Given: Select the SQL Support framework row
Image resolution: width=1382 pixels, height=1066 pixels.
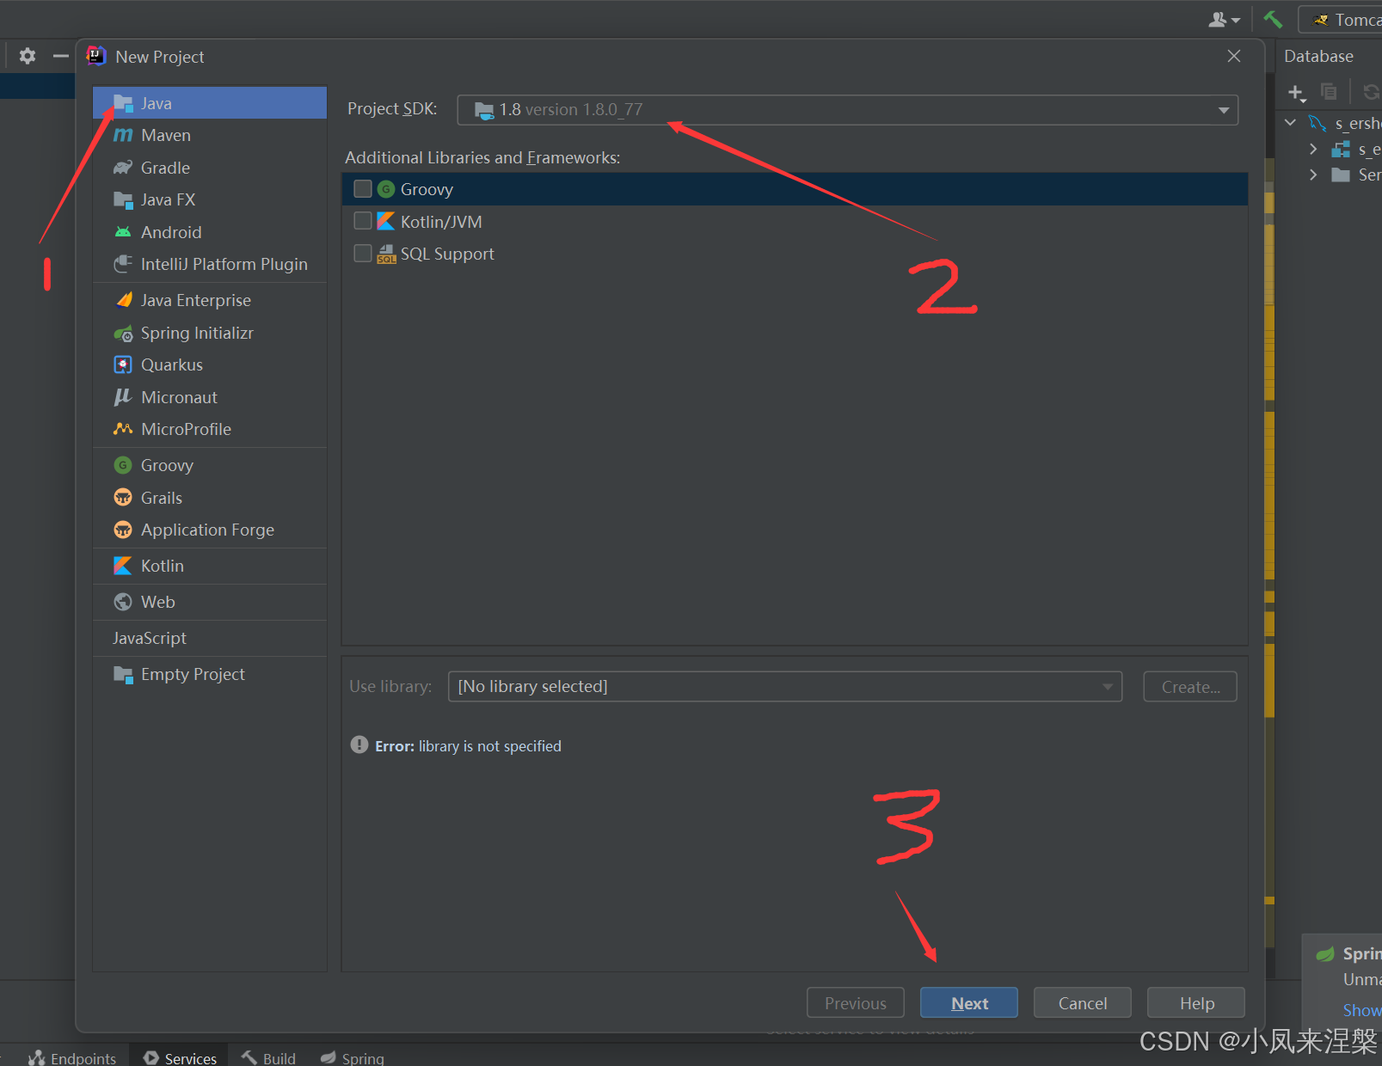Looking at the screenshot, I should click(795, 254).
